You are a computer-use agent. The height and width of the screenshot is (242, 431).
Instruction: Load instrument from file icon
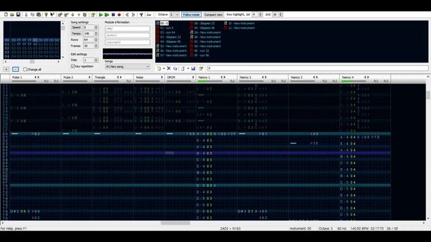[x=183, y=69]
